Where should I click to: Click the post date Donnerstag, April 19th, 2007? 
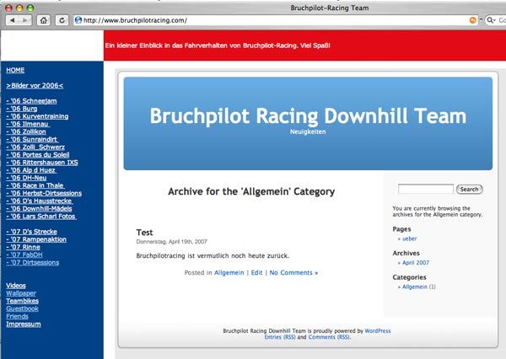(x=172, y=242)
